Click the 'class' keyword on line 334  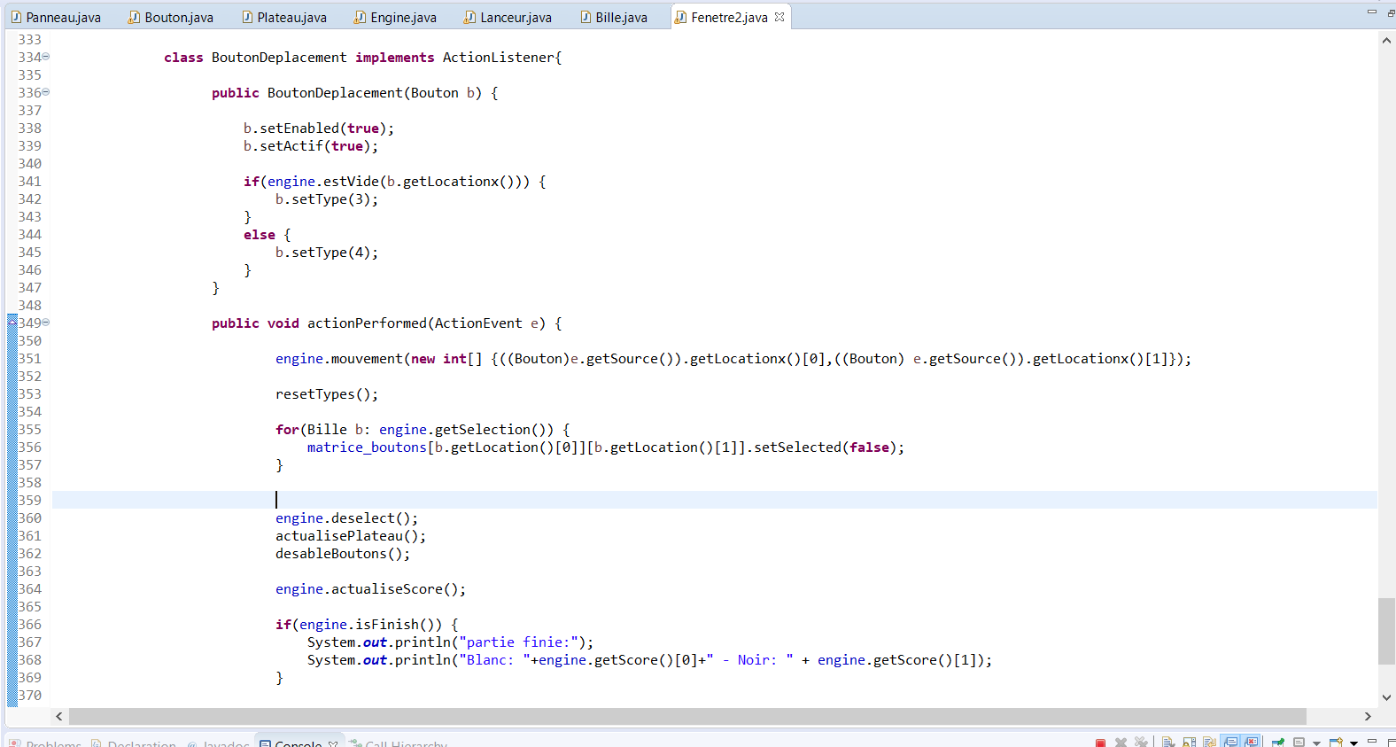tap(183, 57)
